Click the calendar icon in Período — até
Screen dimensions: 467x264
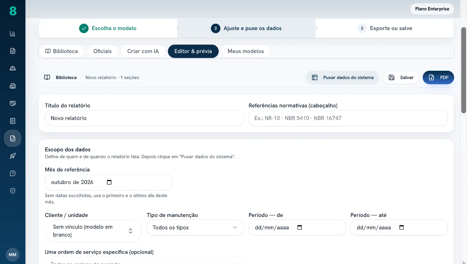click(x=401, y=228)
